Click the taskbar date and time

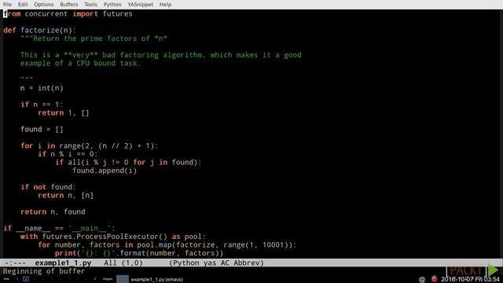[x=470, y=279]
